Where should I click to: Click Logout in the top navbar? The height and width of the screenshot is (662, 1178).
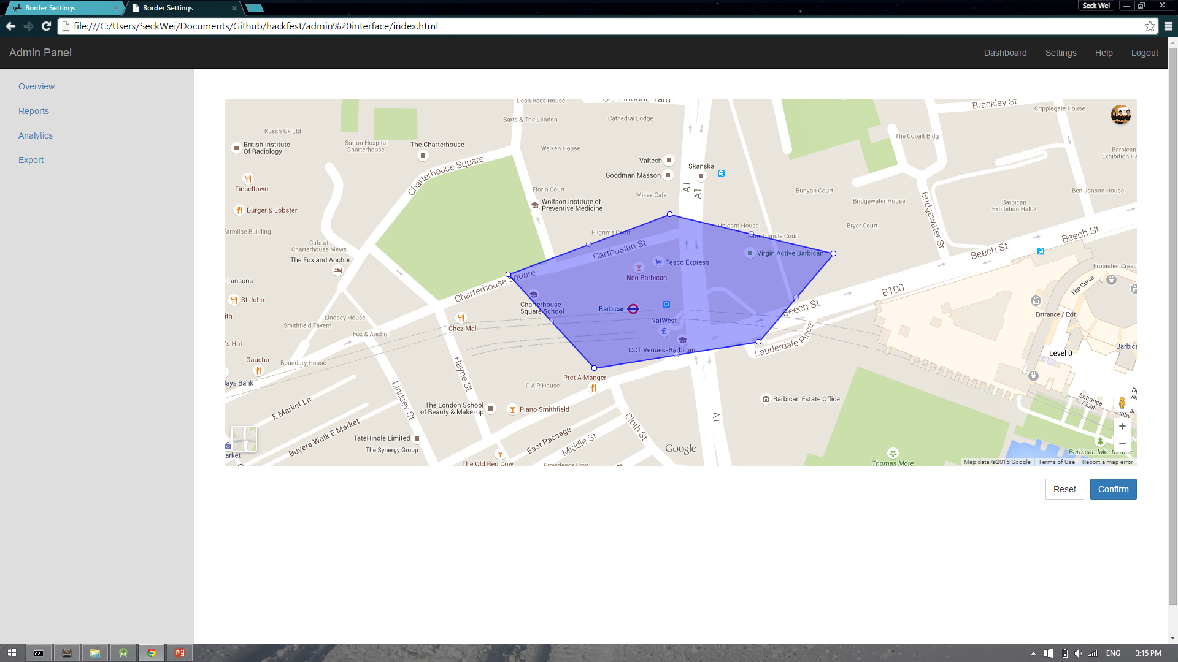click(x=1144, y=53)
